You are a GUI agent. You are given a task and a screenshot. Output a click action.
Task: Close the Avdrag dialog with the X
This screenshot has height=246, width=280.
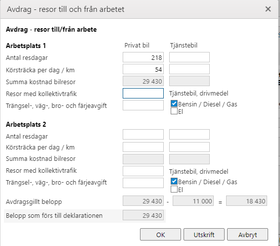coord(268,9)
